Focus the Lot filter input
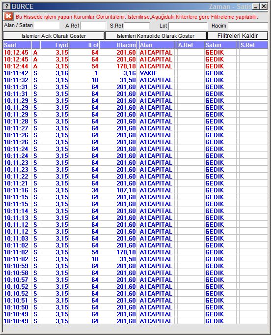The height and width of the screenshot is (335, 271). (188, 26)
